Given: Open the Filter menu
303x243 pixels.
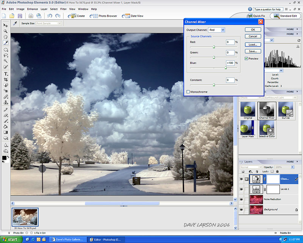Looking at the screenshot, I should tap(63, 9).
